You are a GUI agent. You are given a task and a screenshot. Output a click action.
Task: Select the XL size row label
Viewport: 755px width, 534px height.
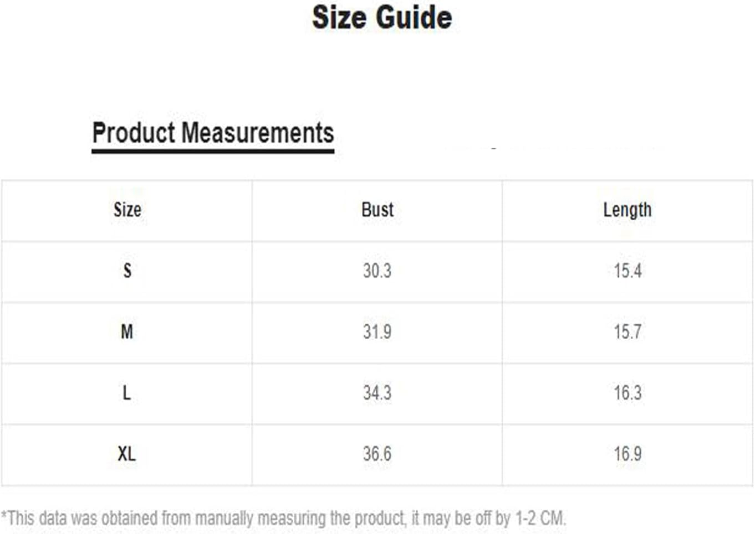point(126,454)
